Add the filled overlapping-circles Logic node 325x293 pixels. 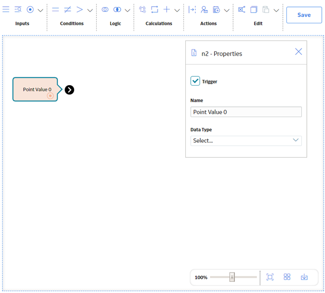[117, 10]
